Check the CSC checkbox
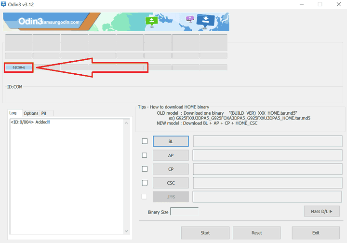 [145, 183]
